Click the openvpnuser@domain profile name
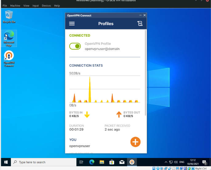Image resolution: width=211 pixels, height=170 pixels. (102, 49)
